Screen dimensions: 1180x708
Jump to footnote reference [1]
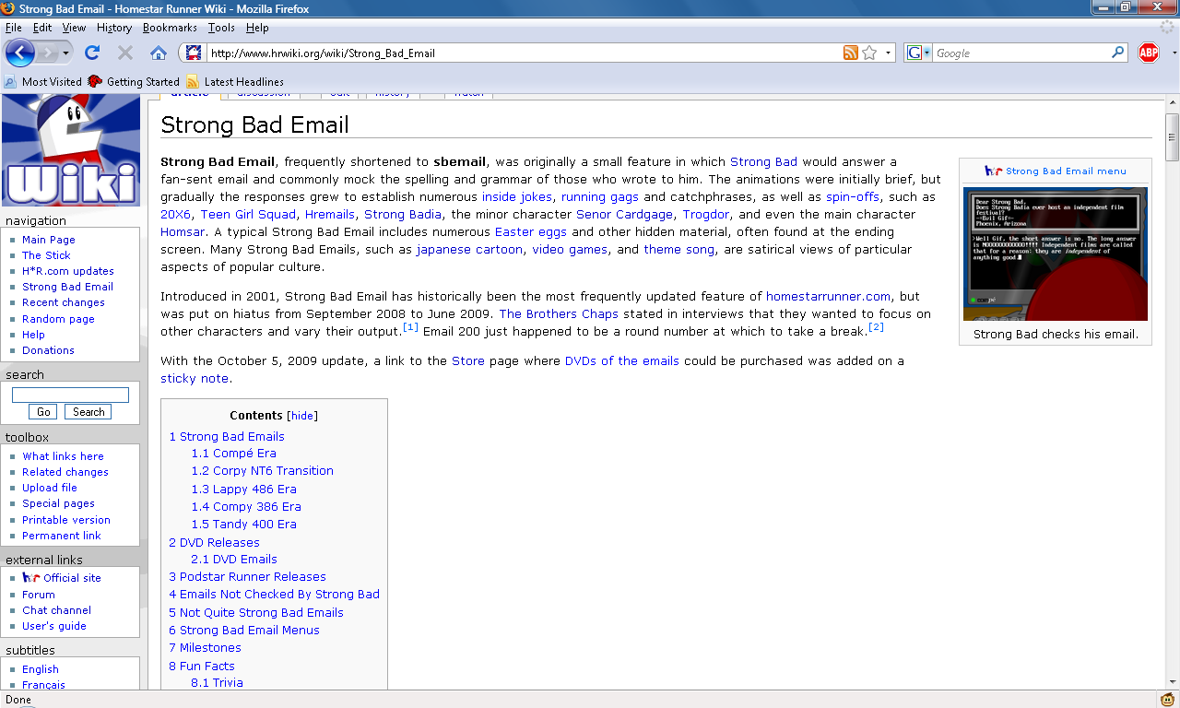coord(411,327)
